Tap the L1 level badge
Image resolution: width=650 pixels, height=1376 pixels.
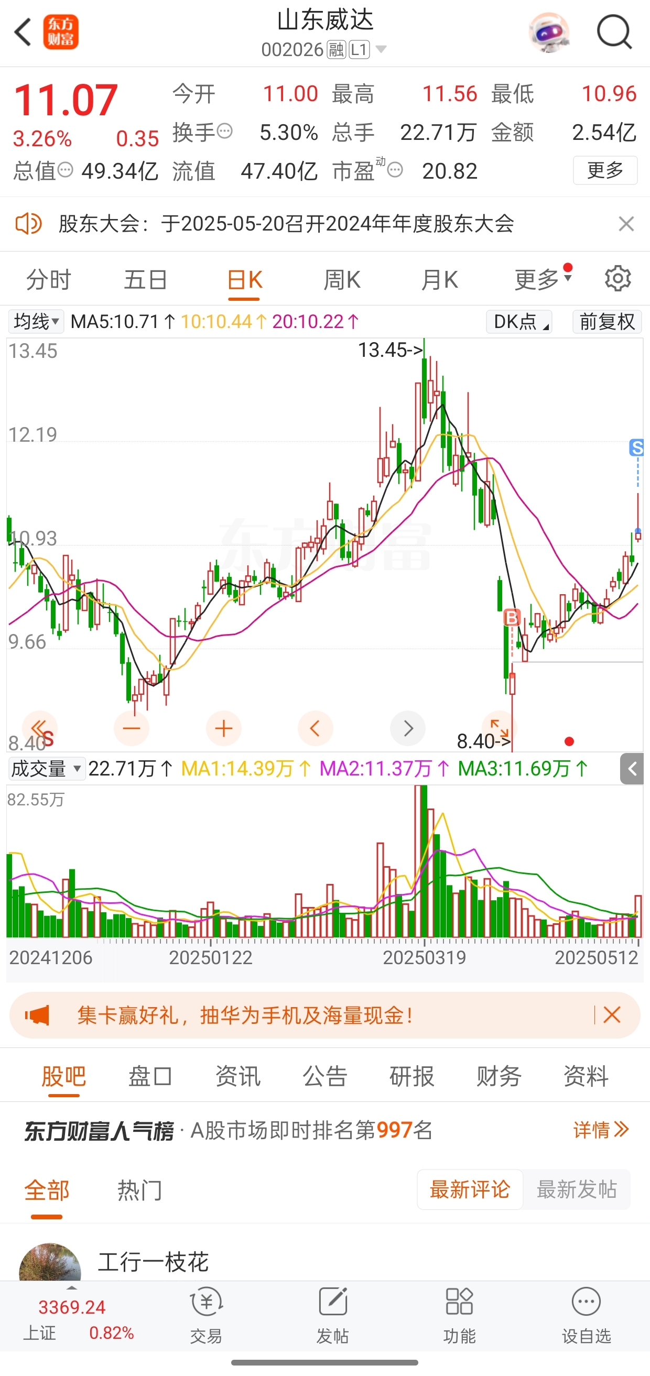tap(359, 50)
